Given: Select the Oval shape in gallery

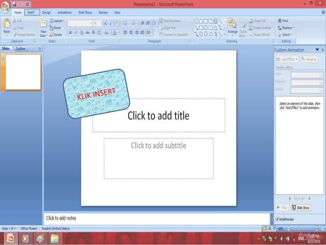Looking at the screenshot, I should click(206, 28).
